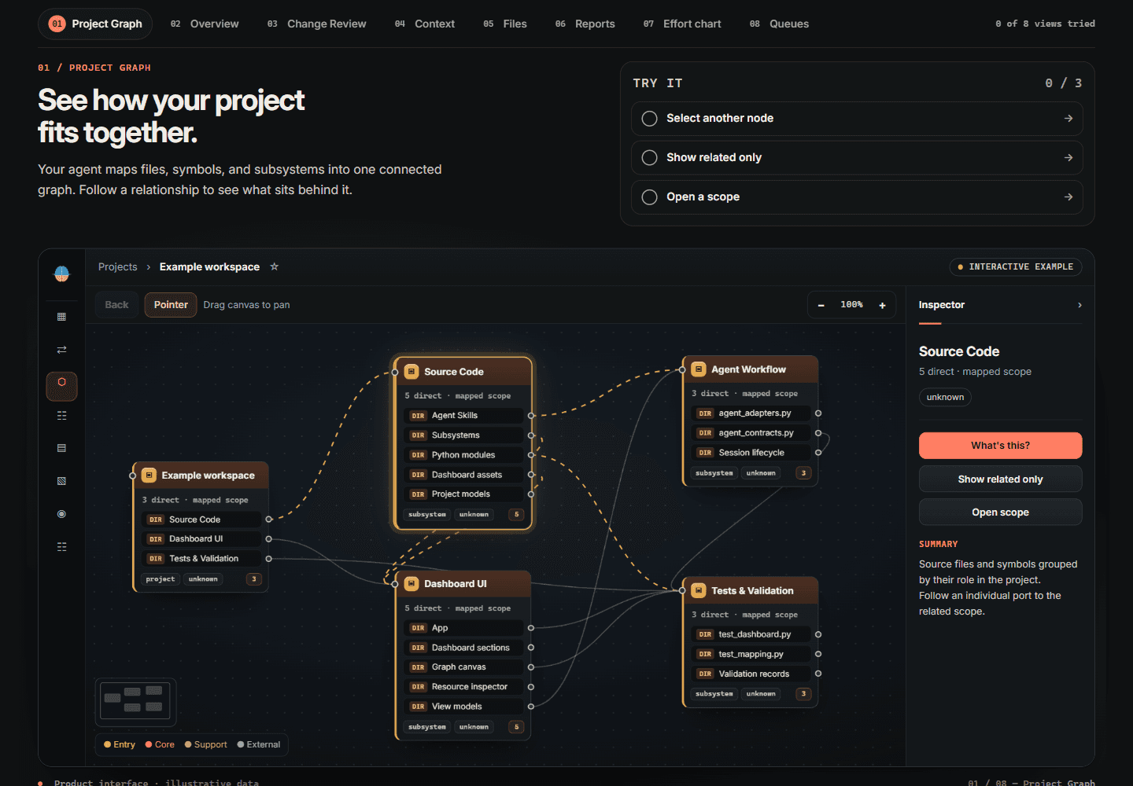
Task: Click the Back button
Action: coord(116,305)
